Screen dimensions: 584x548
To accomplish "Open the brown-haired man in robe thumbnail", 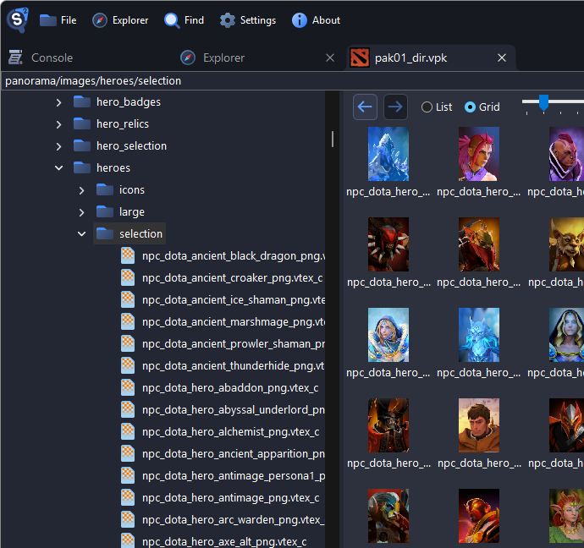I will pyautogui.click(x=478, y=425).
